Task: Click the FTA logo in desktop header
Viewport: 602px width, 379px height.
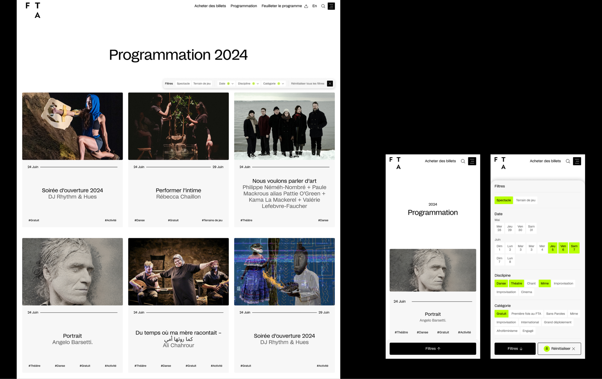Action: [33, 10]
